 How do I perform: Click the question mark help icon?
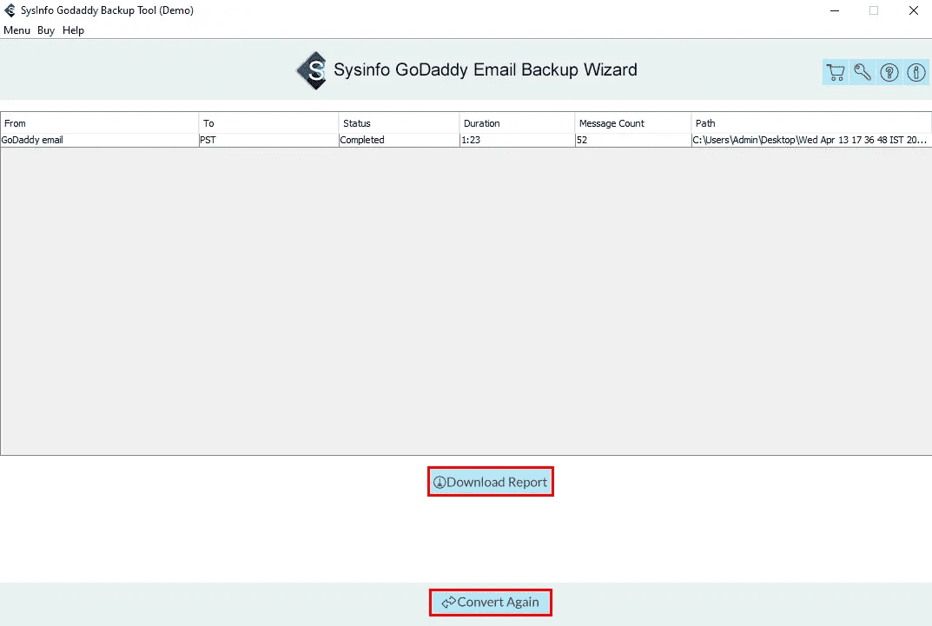pyautogui.click(x=889, y=72)
